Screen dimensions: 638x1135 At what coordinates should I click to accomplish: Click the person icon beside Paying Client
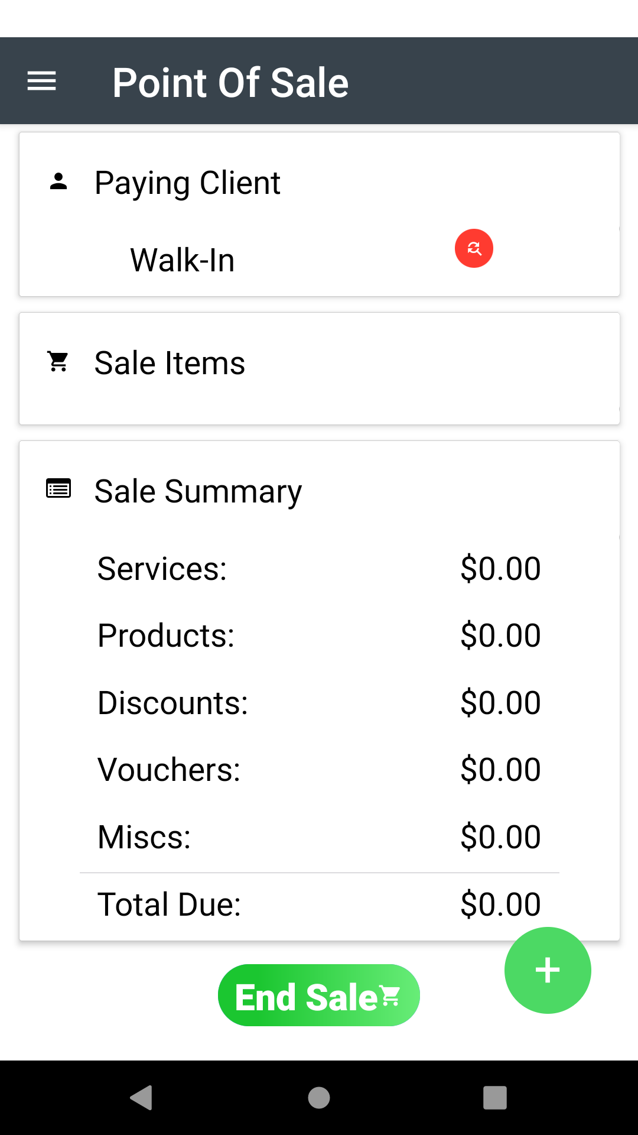pyautogui.click(x=58, y=181)
